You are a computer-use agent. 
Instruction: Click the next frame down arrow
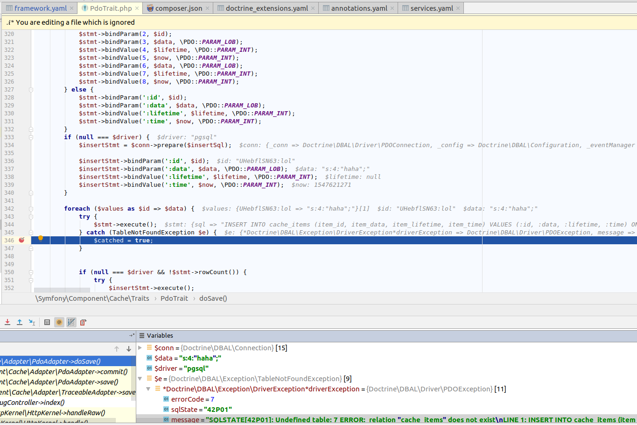[129, 349]
